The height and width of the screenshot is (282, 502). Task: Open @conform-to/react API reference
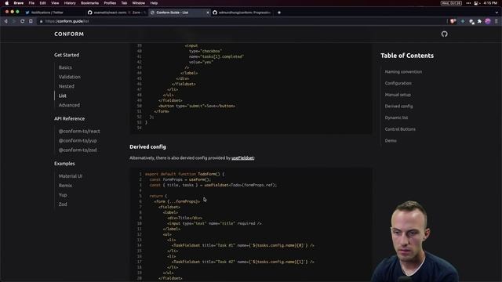[x=79, y=131]
